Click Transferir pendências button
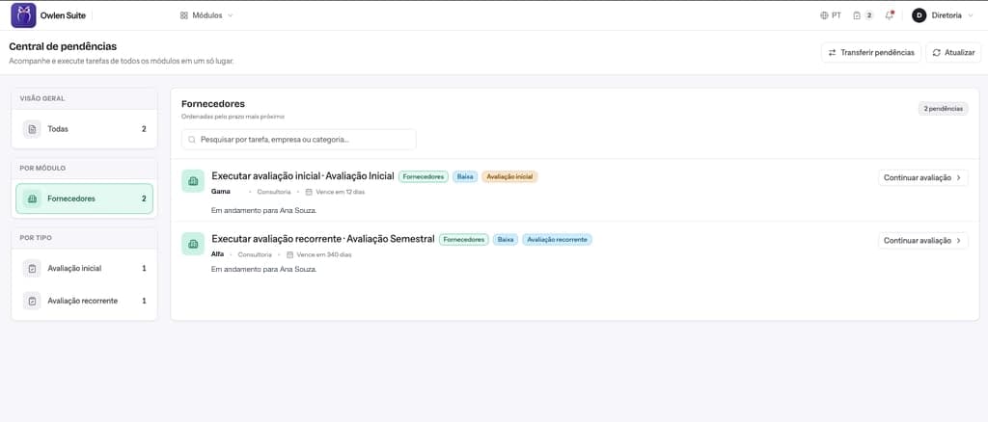Image resolution: width=988 pixels, height=422 pixels. coord(871,52)
